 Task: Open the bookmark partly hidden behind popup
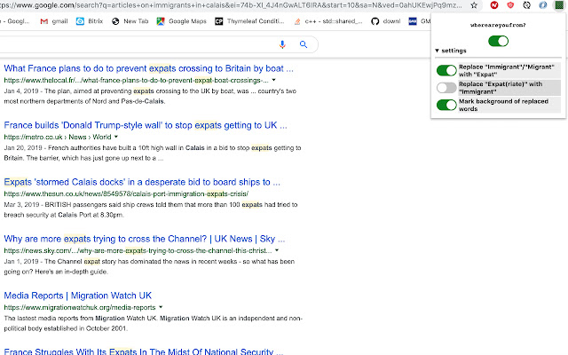[420, 21]
